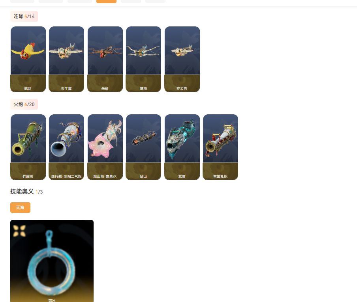Click the golden four-petal emblem on skill card
This screenshot has height=302, width=357.
(x=19, y=231)
